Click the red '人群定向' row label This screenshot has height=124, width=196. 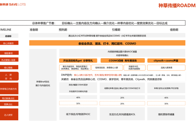coord(9,76)
